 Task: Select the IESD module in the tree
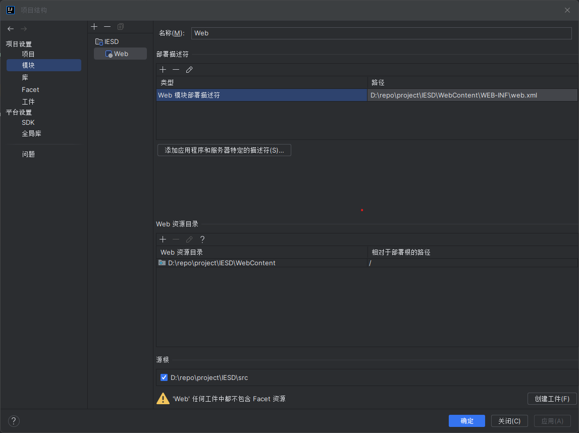[107, 42]
